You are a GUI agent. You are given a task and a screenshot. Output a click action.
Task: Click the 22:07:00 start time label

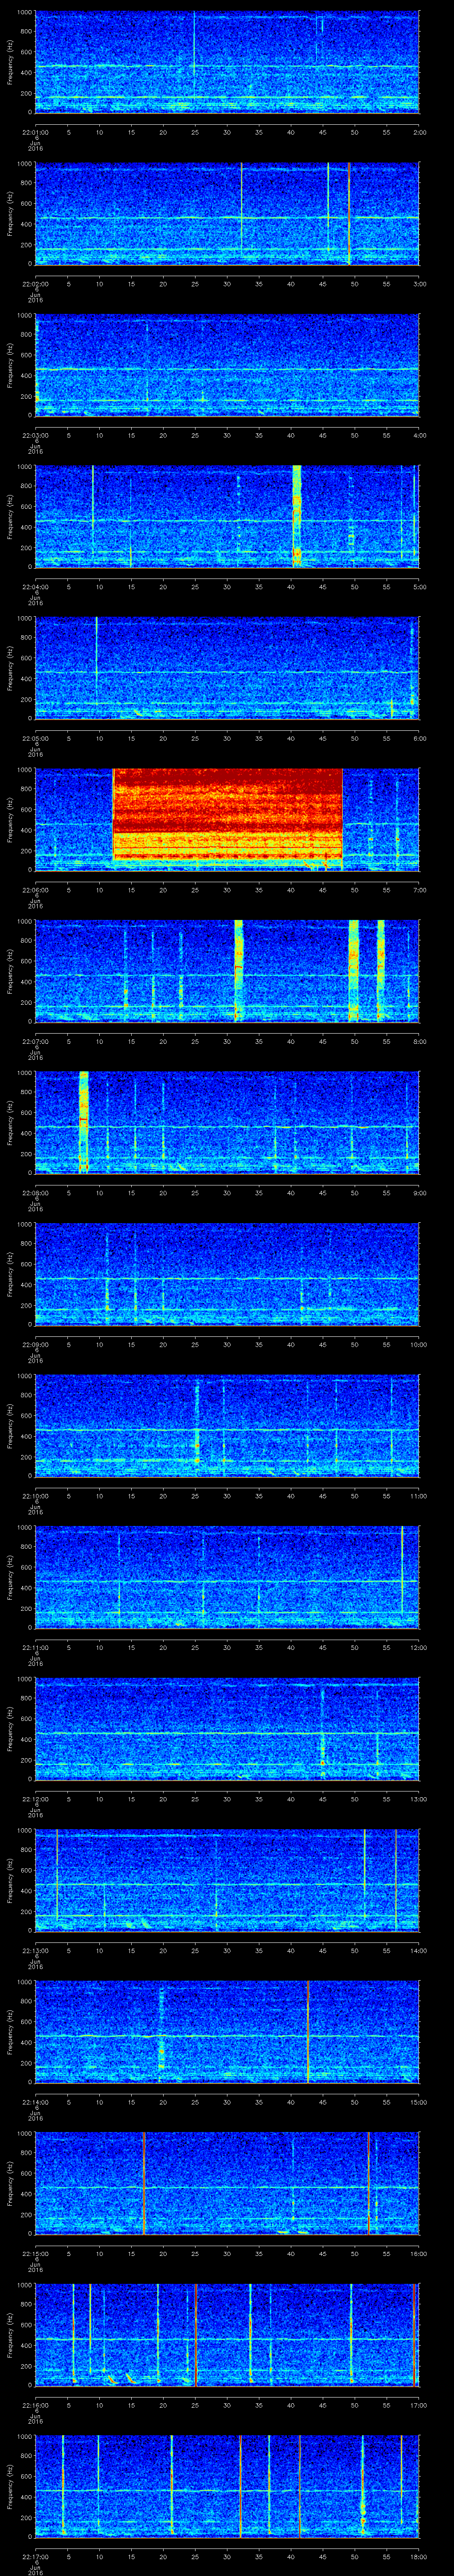click(35, 1041)
